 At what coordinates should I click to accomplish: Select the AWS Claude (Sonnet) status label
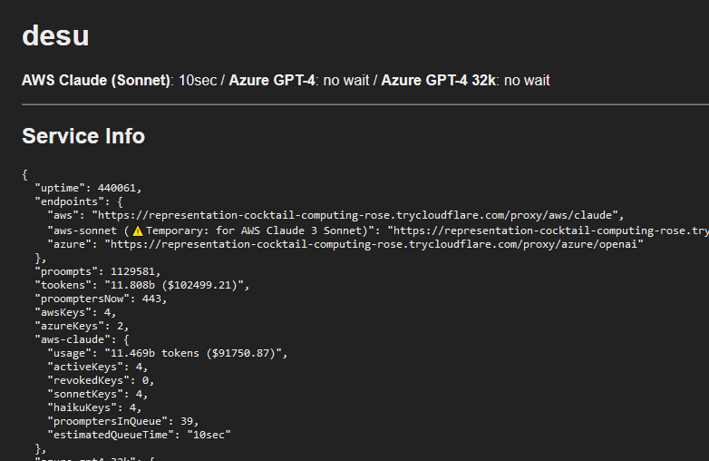pyautogui.click(x=96, y=81)
